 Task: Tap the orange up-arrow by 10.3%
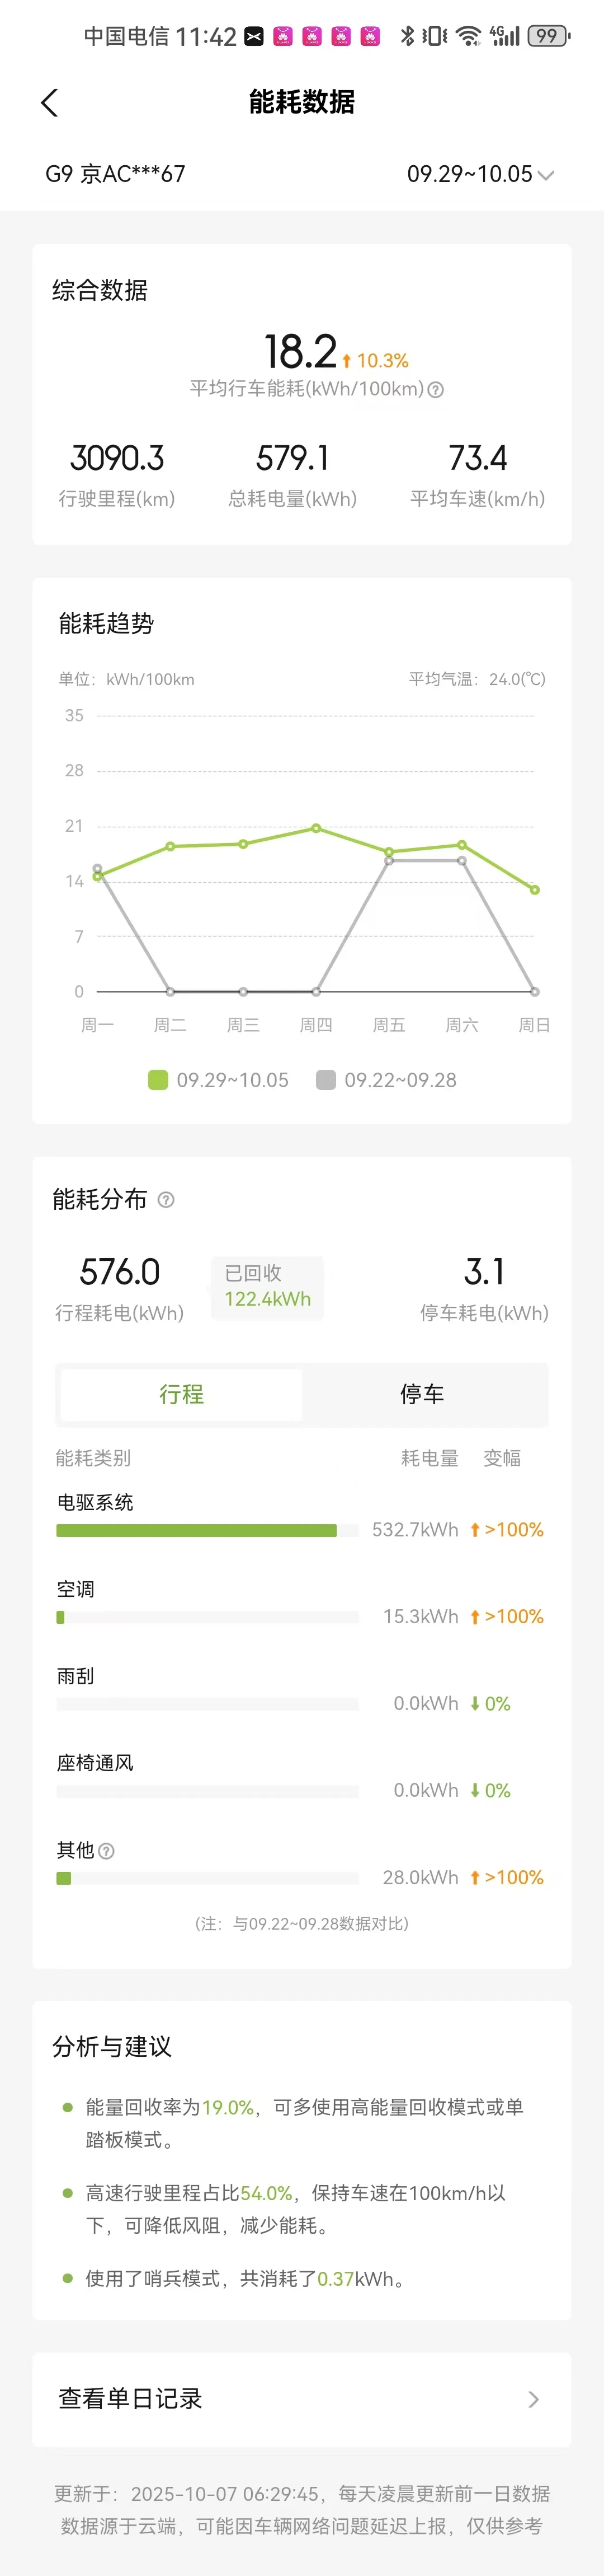346,361
